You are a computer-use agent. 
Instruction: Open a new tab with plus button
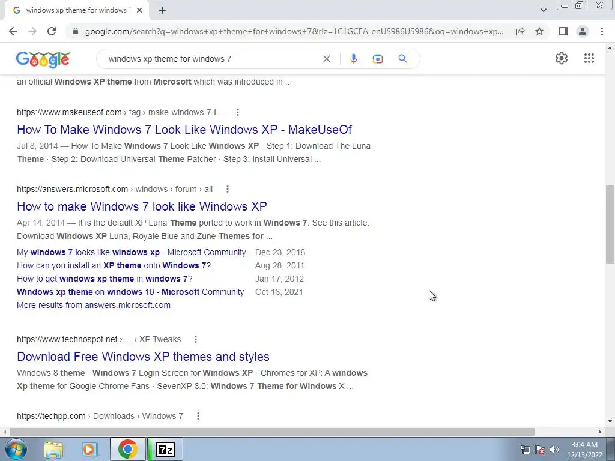tap(162, 11)
